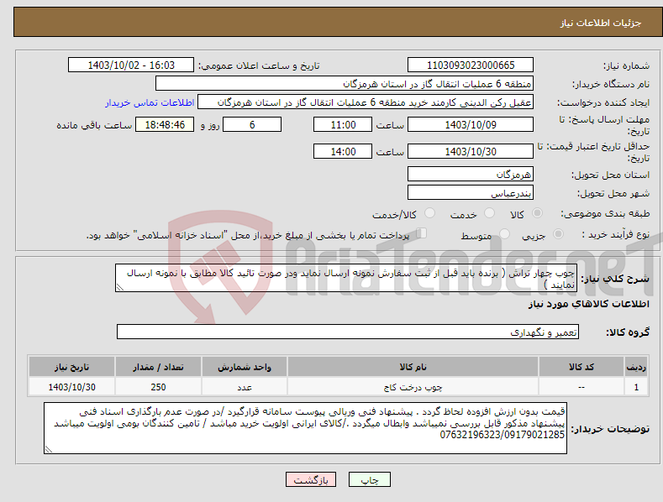
Task: Click the بازگشت (back) button
Action: pyautogui.click(x=311, y=479)
